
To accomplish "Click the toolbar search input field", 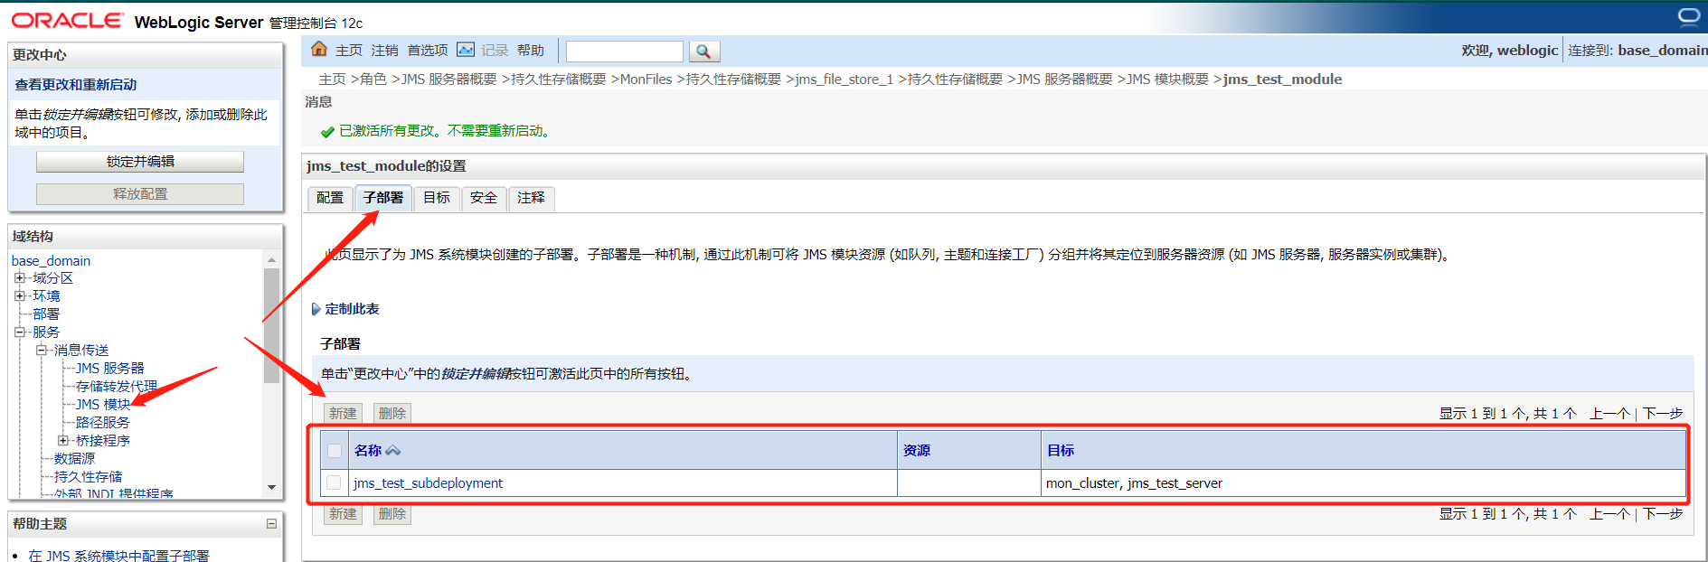I will [x=625, y=52].
